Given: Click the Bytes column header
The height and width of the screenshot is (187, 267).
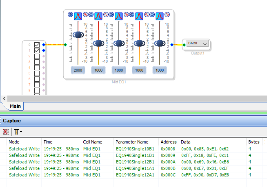Looking at the screenshot, I should tap(255, 142).
